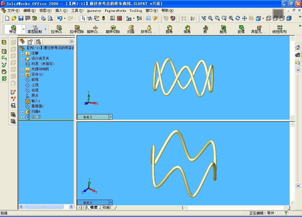Select 输入1 feature in tree
The height and width of the screenshot is (217, 302).
pyautogui.click(x=36, y=101)
